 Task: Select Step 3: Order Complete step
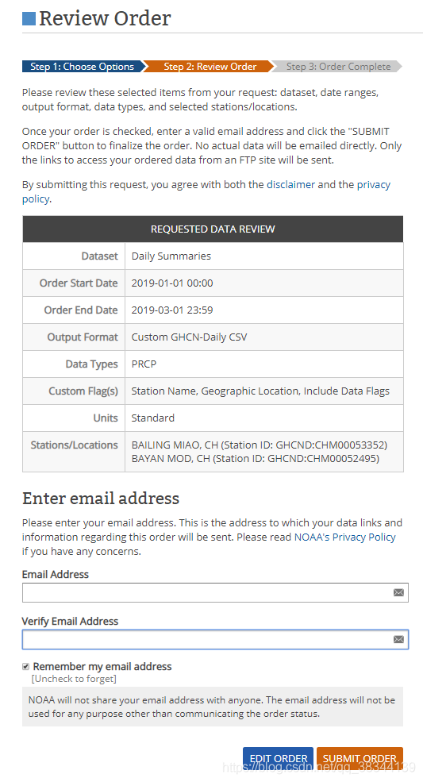338,67
